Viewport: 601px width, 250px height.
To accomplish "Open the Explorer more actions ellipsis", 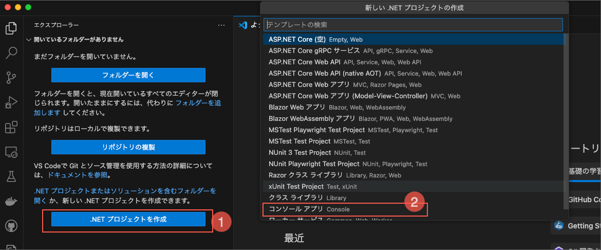I will (221, 25).
